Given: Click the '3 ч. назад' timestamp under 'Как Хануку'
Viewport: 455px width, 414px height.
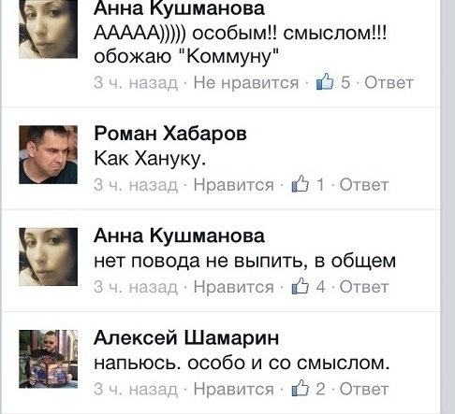Looking at the screenshot, I should [x=136, y=185].
